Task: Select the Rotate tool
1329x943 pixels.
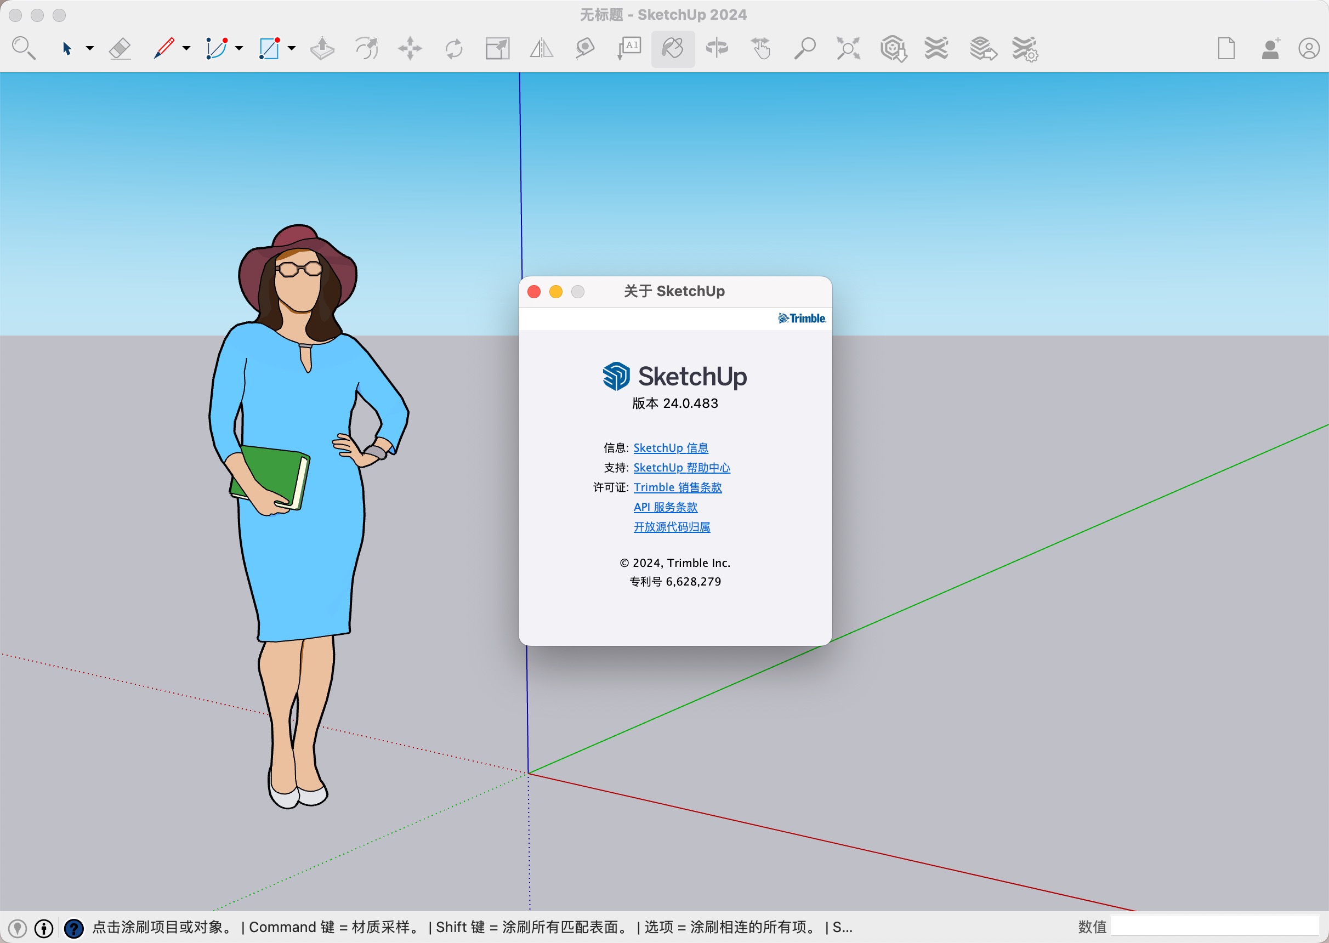Action: (454, 48)
